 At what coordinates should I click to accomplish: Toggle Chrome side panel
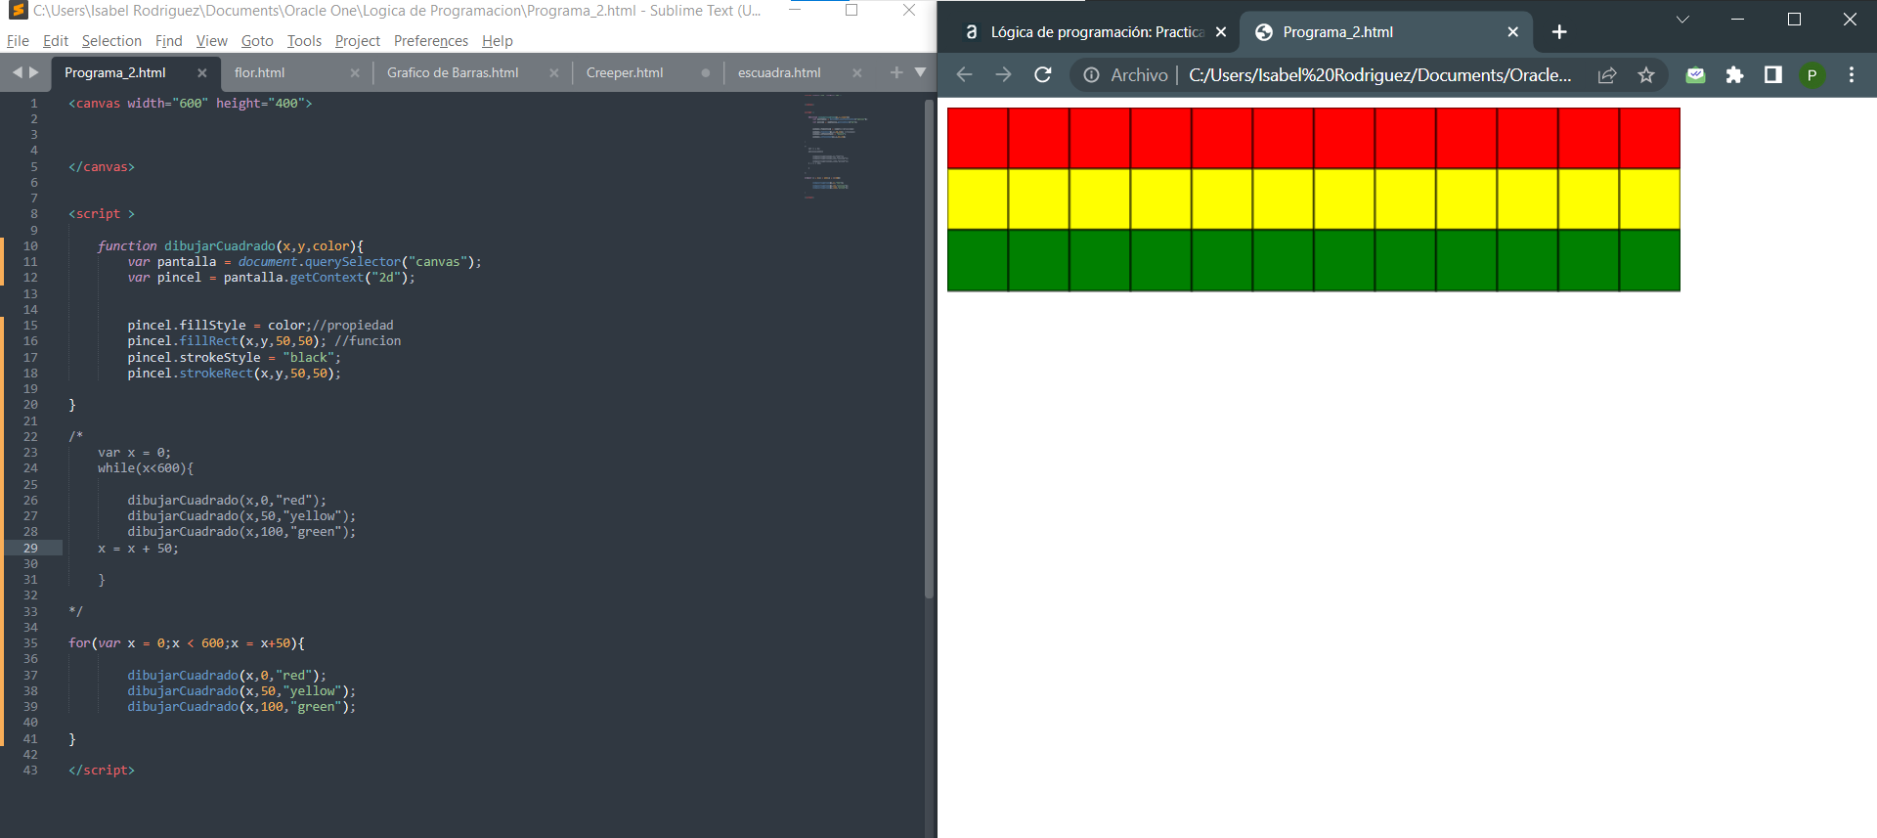coord(1773,75)
